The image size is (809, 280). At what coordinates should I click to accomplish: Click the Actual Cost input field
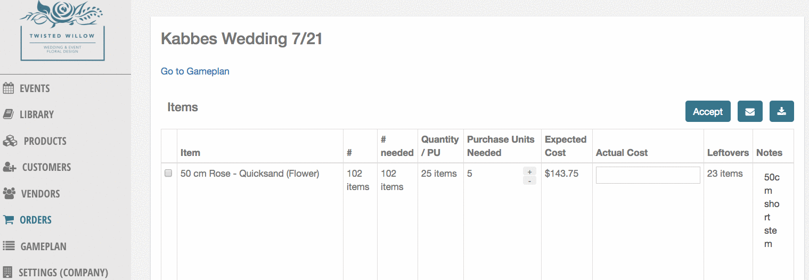pos(648,175)
